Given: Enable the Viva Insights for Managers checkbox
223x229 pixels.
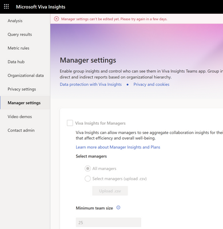Looking at the screenshot, I should pyautogui.click(x=70, y=123).
